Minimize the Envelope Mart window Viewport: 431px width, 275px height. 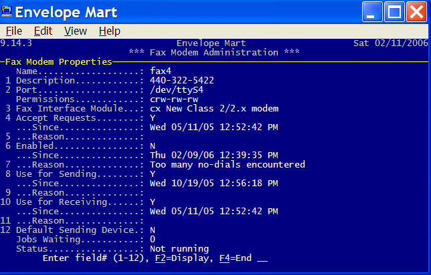[x=372, y=12]
